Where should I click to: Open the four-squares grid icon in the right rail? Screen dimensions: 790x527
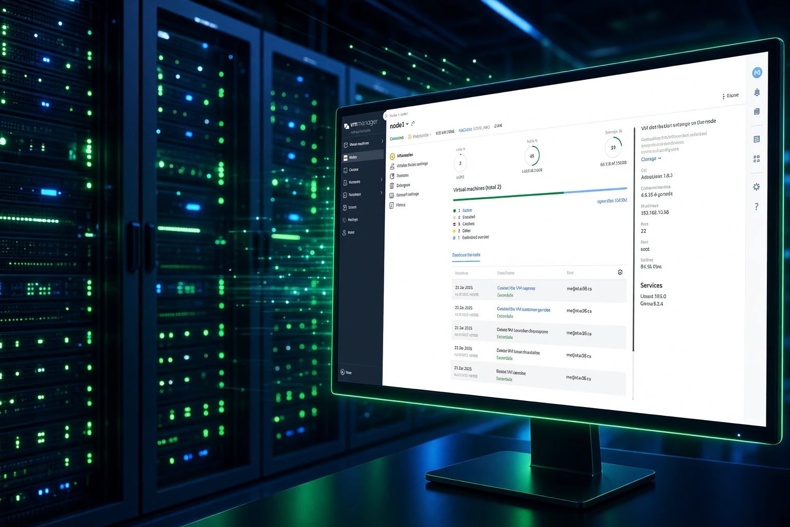(757, 159)
